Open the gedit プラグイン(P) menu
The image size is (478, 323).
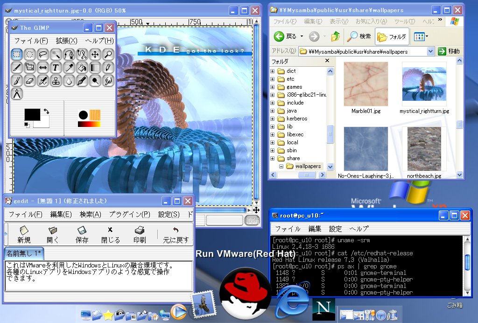130,215
